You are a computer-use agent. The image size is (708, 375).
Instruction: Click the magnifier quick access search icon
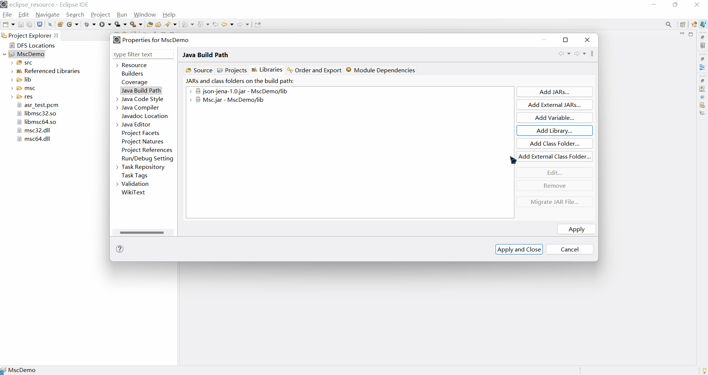[x=668, y=24]
